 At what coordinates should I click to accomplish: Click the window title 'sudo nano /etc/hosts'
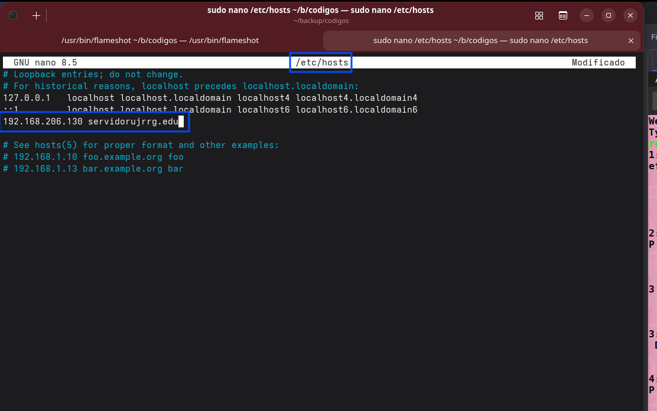pyautogui.click(x=321, y=10)
